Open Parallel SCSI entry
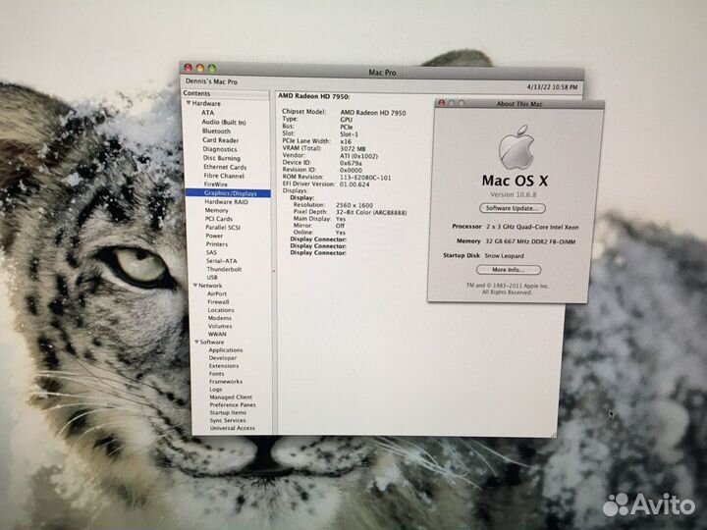 (223, 227)
